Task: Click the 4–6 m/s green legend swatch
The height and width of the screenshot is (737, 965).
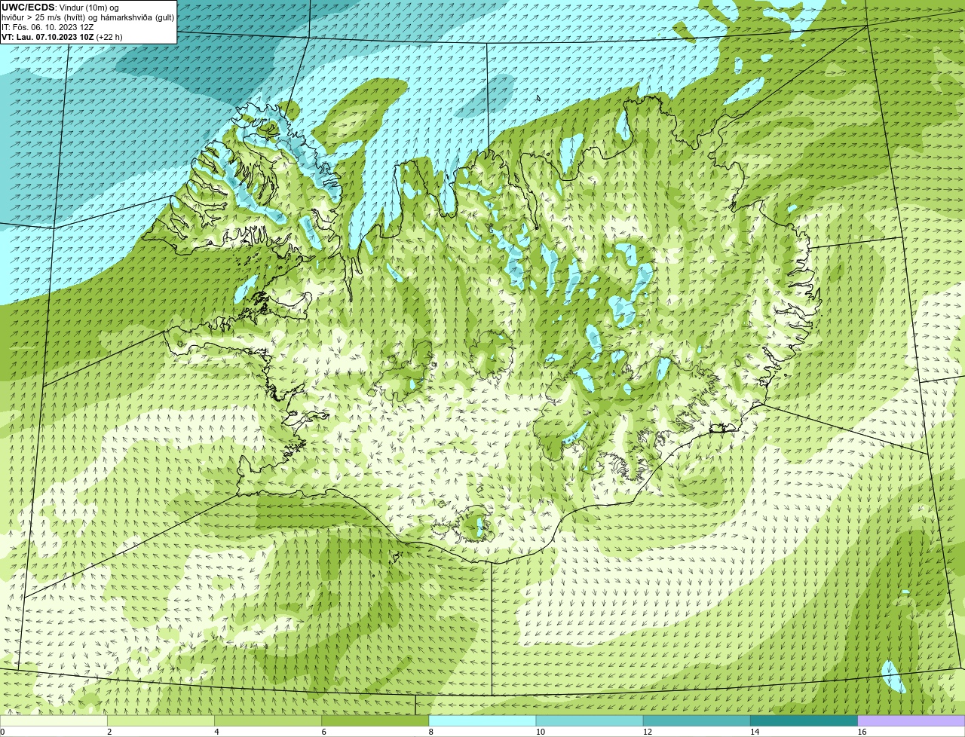Action: click(x=268, y=720)
